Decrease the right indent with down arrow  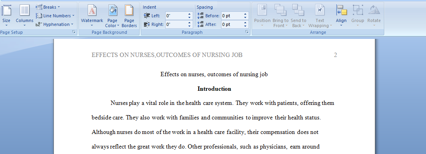(189, 26)
